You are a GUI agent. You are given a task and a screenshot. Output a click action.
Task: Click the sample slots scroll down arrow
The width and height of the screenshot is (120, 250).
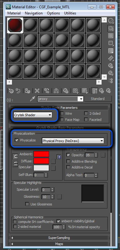[x=104, y=77]
